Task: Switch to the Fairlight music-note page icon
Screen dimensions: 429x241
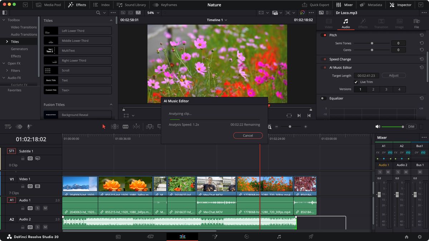Action: [x=279, y=237]
